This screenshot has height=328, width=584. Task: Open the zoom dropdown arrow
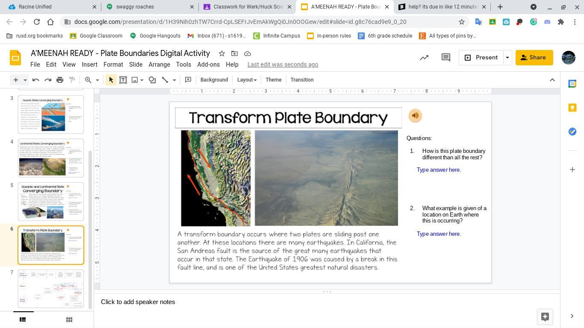point(97,80)
